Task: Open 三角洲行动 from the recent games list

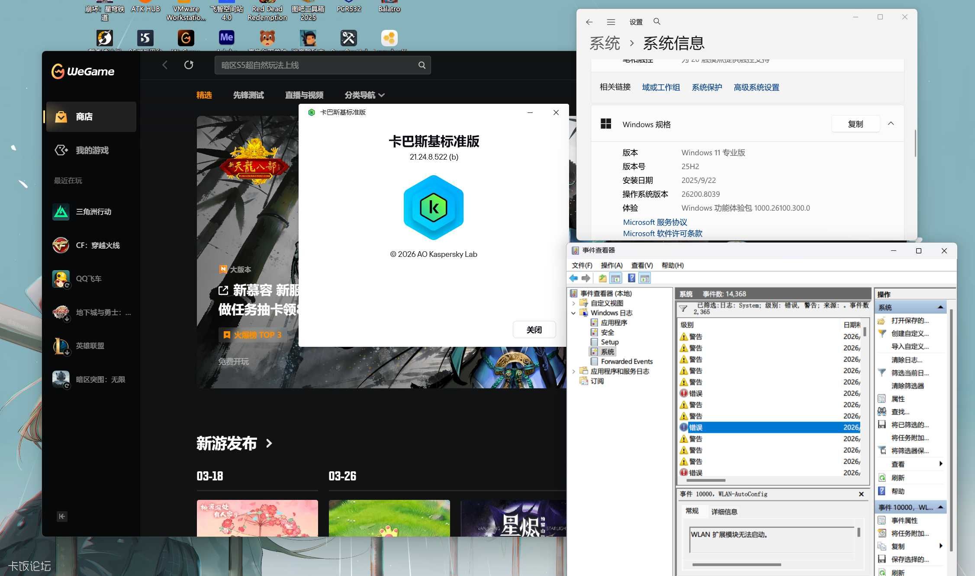Action: 93,212
